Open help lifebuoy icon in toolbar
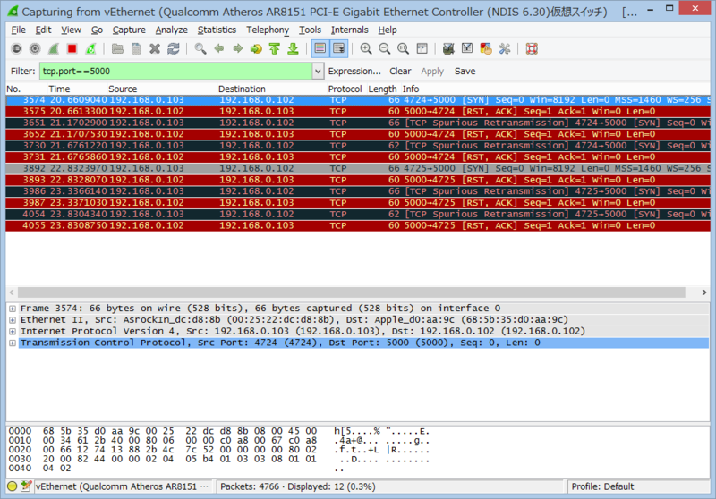 tap(532, 48)
